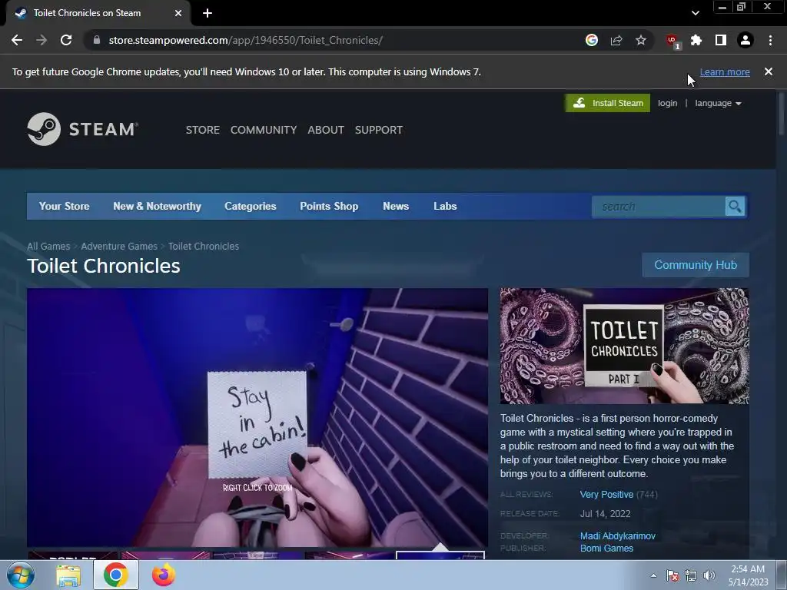Open Chrome profile avatar

pyautogui.click(x=745, y=40)
